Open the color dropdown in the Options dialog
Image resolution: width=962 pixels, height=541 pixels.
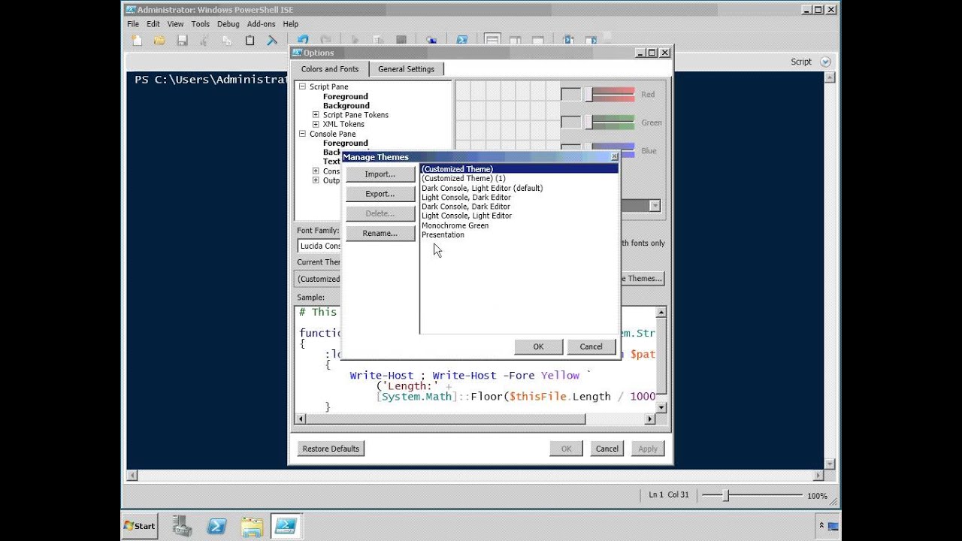(655, 206)
